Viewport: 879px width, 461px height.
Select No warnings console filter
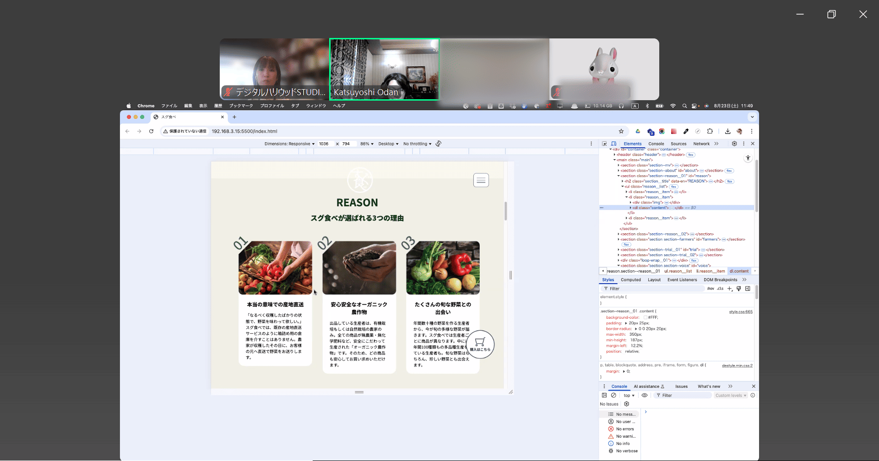tap(622, 436)
